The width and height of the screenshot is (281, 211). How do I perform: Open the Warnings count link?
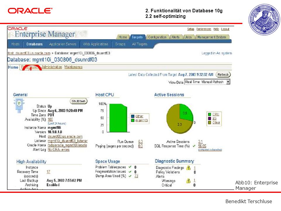(195, 180)
